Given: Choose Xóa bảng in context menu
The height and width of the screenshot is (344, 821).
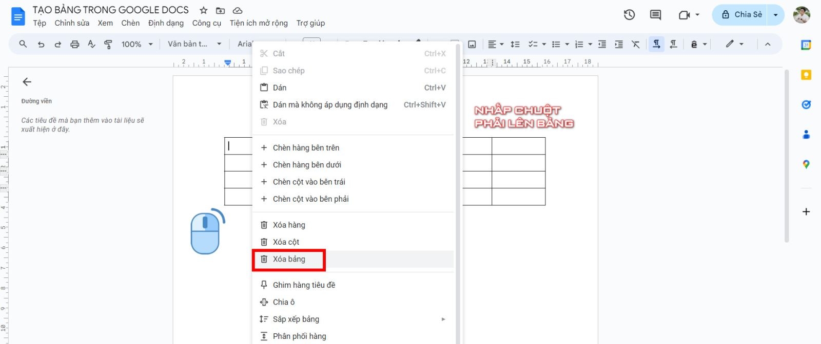Looking at the screenshot, I should coord(353,259).
